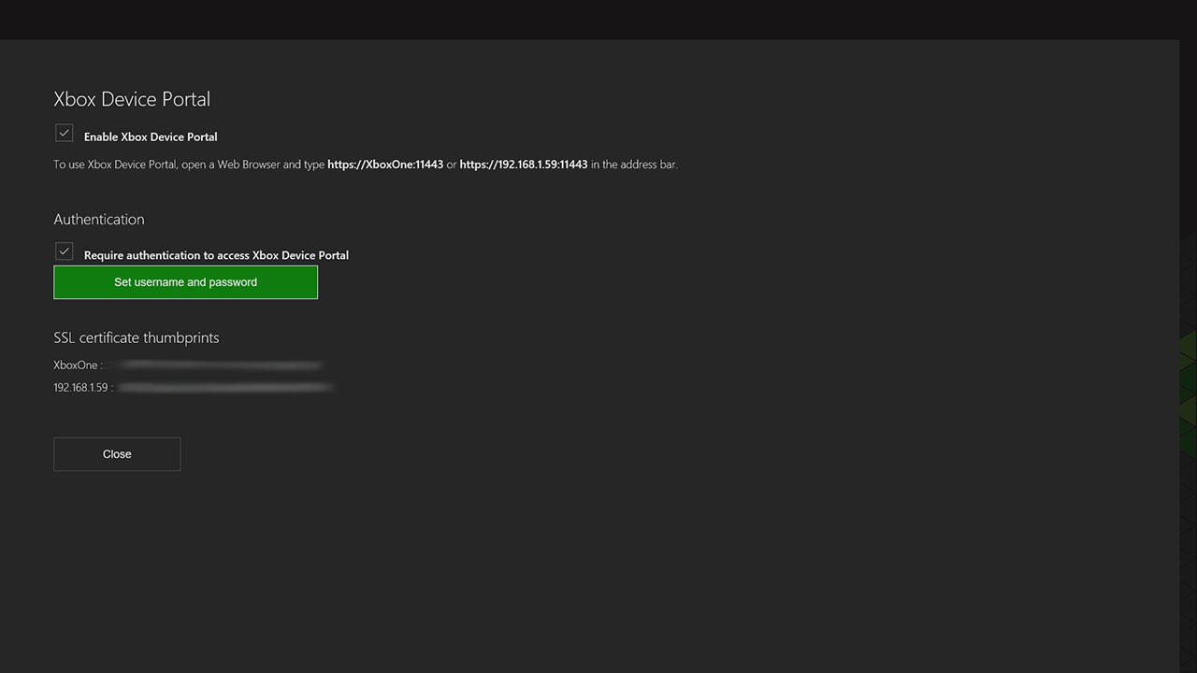
Task: Click the Require authentication label text
Action: (216, 254)
